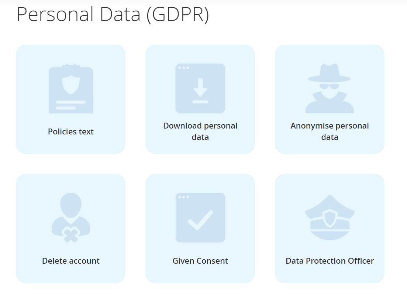407x295 pixels.
Task: Click the Personal Data (GDPR) heading
Action: point(113,14)
